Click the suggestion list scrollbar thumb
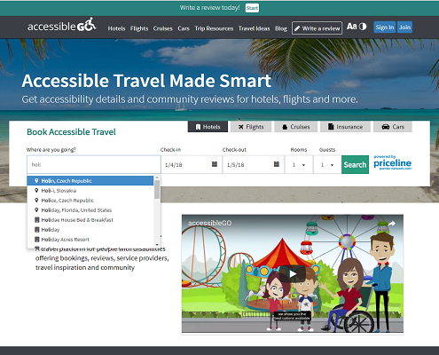Image resolution: width=439 pixels, height=355 pixels. pos(157,189)
